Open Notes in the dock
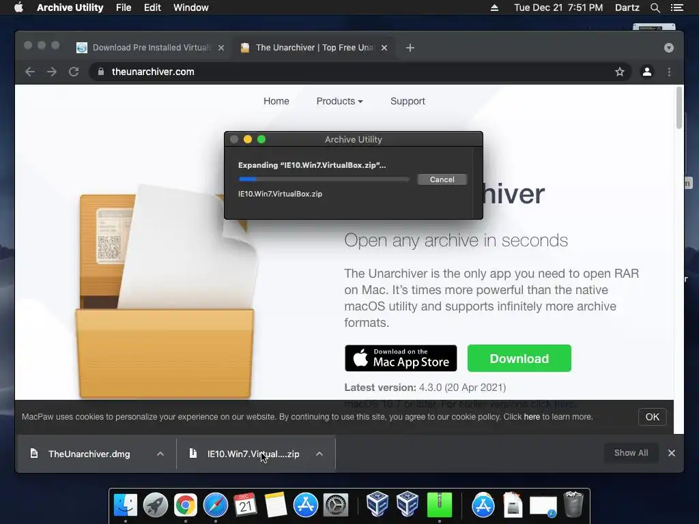This screenshot has height=524, width=699. click(276, 506)
